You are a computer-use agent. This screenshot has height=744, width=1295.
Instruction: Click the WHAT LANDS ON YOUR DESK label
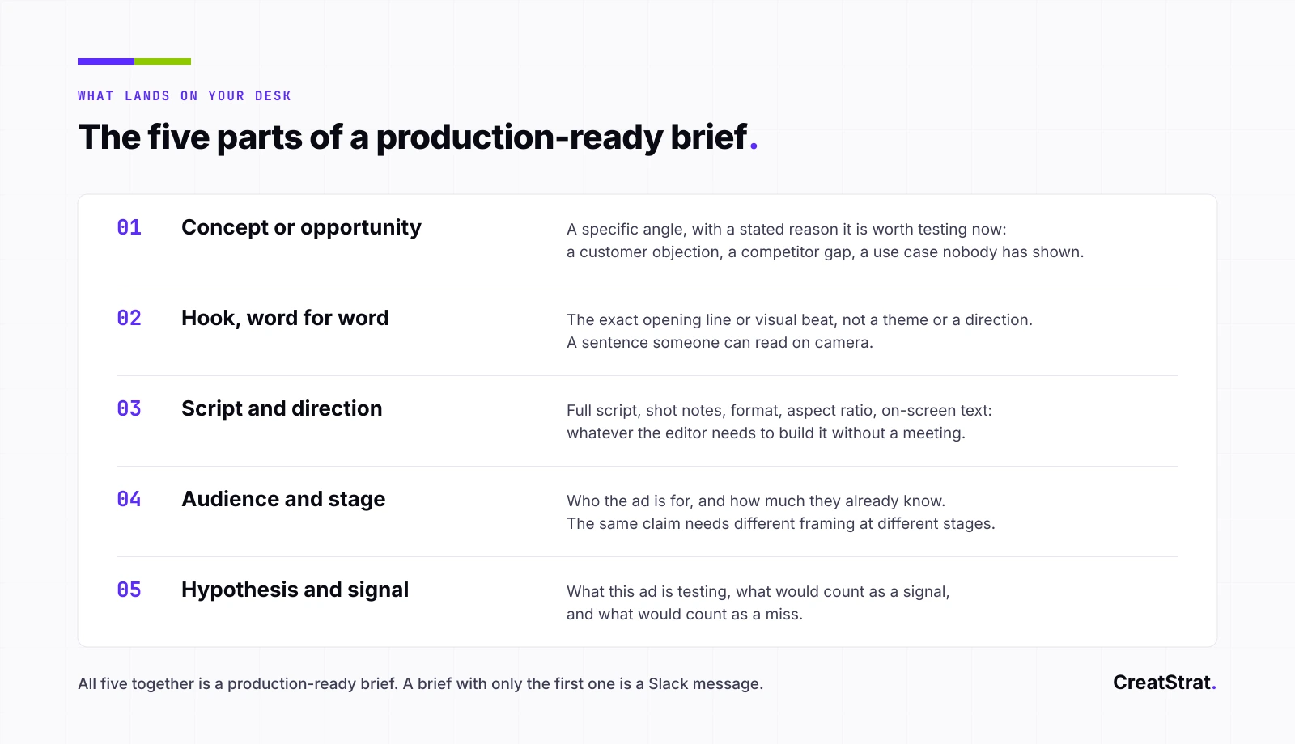point(185,96)
